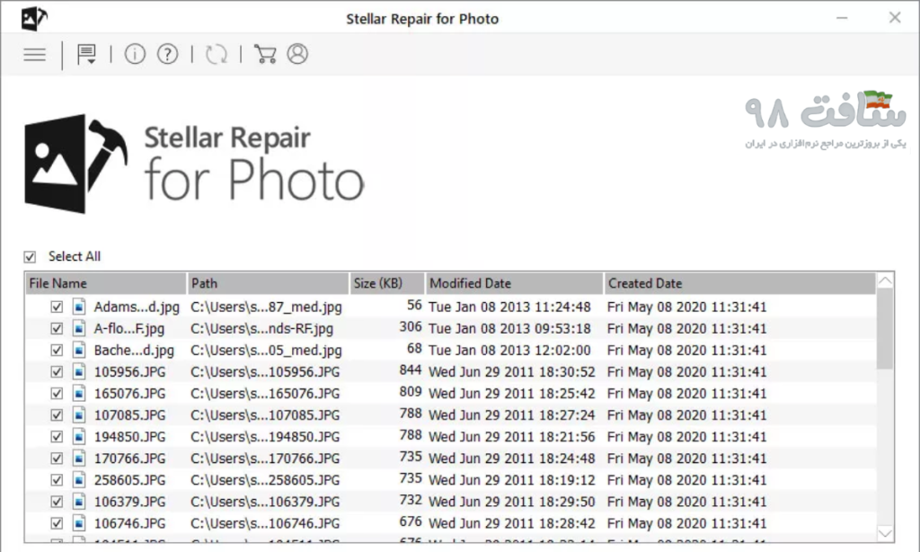Toggle the Select All checkbox

pyautogui.click(x=31, y=256)
